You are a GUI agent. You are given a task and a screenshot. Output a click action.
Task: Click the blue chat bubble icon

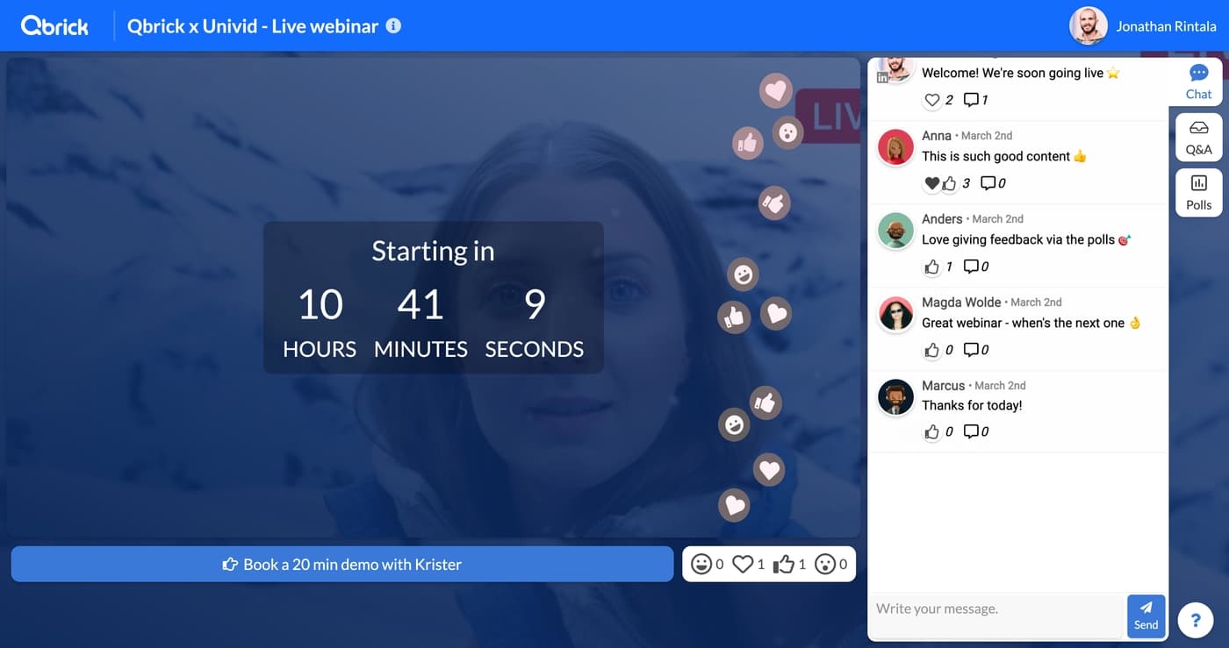[x=1198, y=72]
